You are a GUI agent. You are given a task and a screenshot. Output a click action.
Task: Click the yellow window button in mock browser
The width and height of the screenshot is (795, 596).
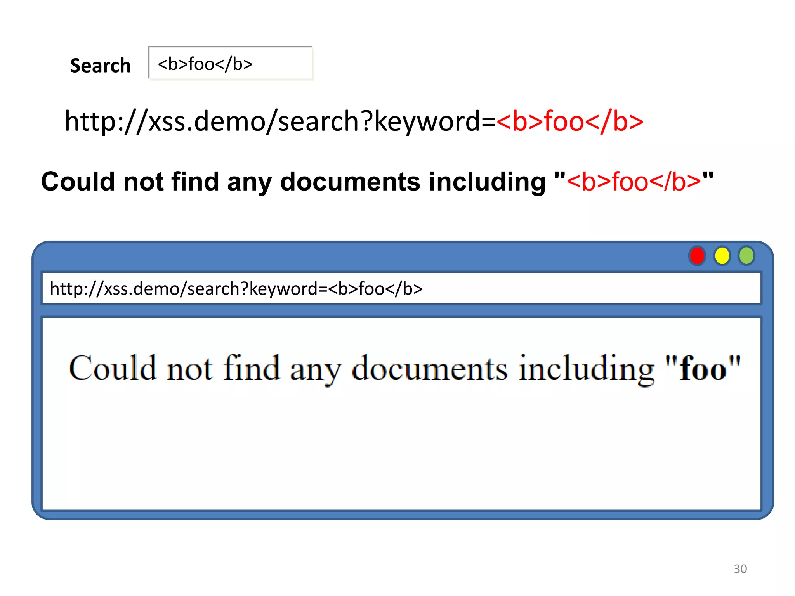tap(722, 256)
